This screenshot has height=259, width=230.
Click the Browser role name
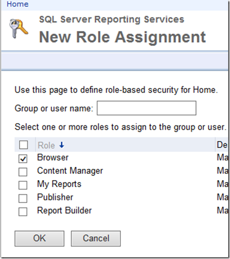[x=53, y=157]
